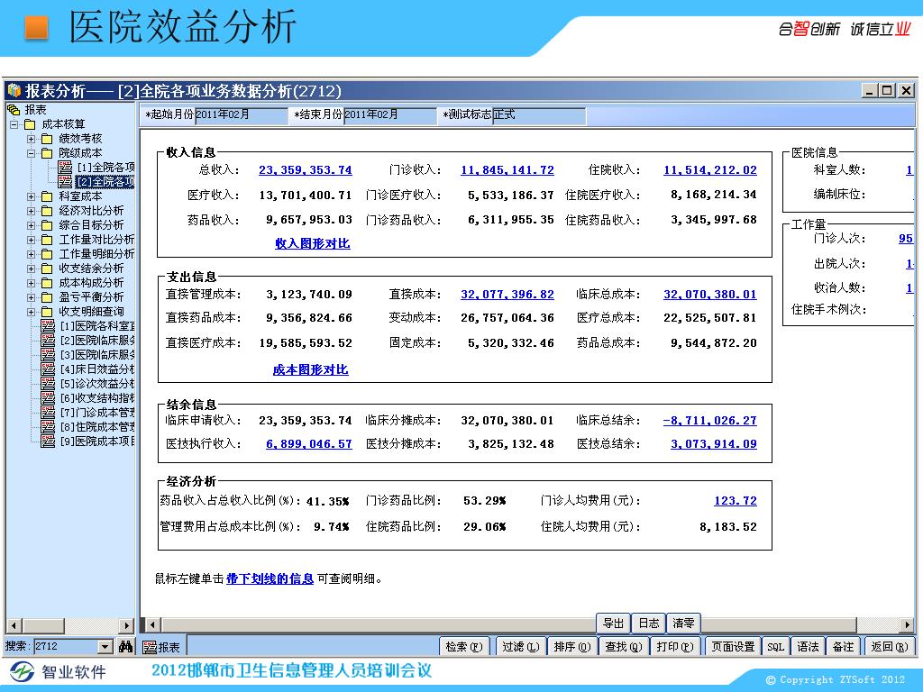Open the 收入图形对比 link

313,243
